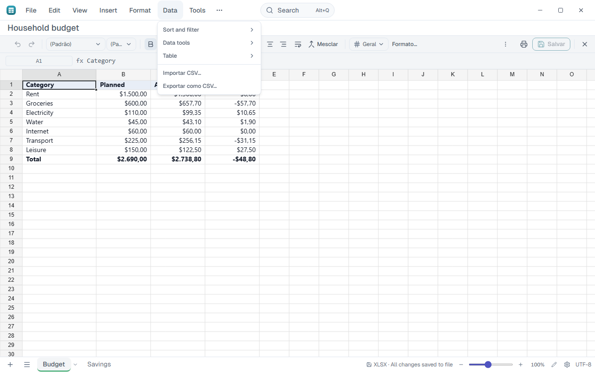The height and width of the screenshot is (372, 595).
Task: Select the $657,70 cell
Action: [178, 103]
